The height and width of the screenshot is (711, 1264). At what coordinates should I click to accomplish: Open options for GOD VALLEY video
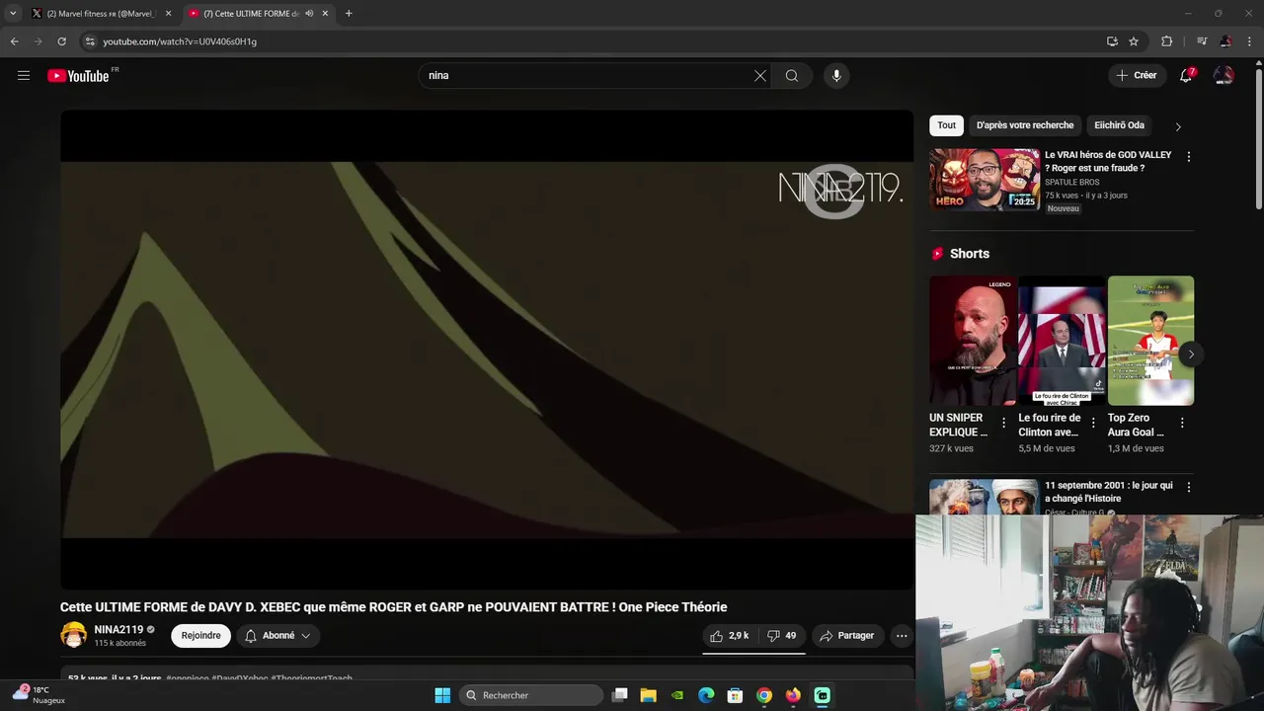(1188, 157)
